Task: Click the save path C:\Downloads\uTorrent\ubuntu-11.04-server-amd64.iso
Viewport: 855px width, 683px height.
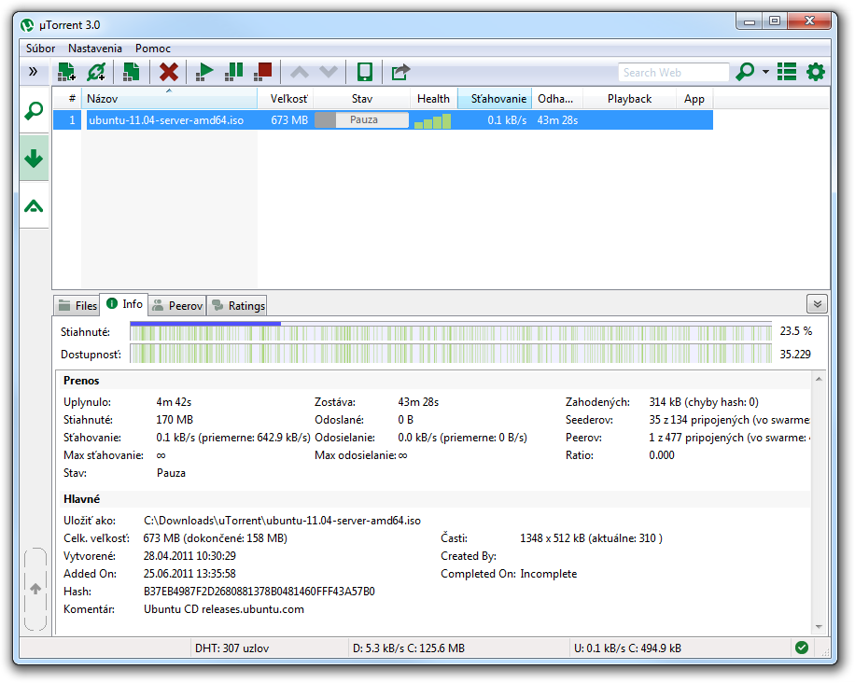Action: 282,521
